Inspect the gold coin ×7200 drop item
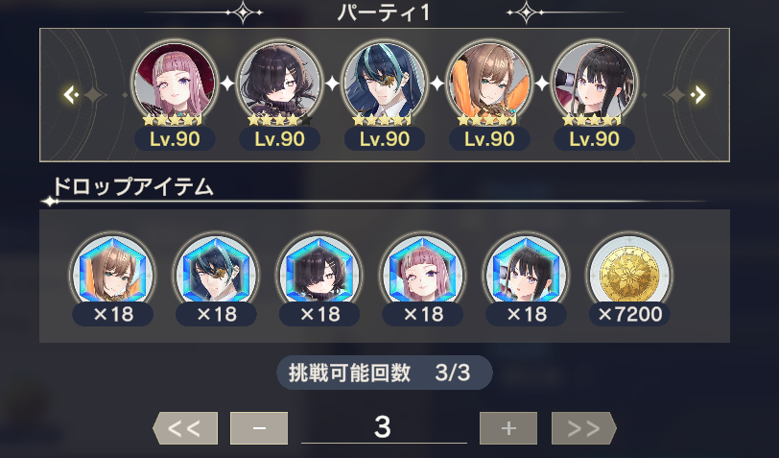Image resolution: width=779 pixels, height=458 pixels. pyautogui.click(x=629, y=275)
